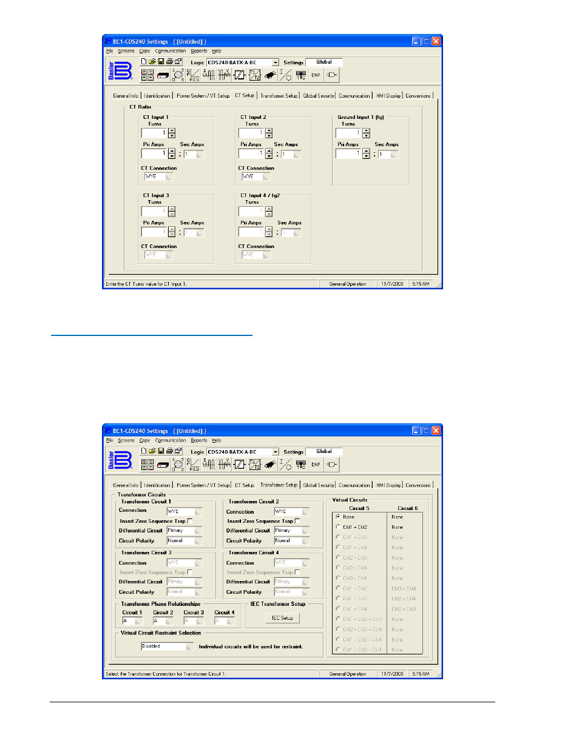This screenshot has height=749, width=579.
Task: Increase the CT Input 1 Turns value
Action: (172, 130)
